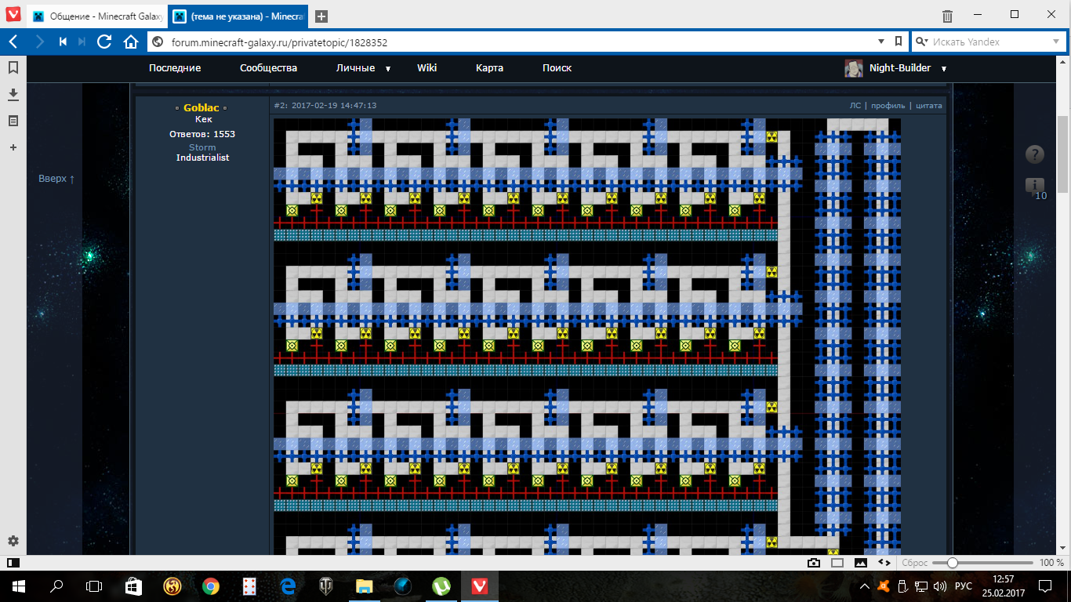Open the Storm clan link
This screenshot has height=602, width=1071.
[201, 147]
